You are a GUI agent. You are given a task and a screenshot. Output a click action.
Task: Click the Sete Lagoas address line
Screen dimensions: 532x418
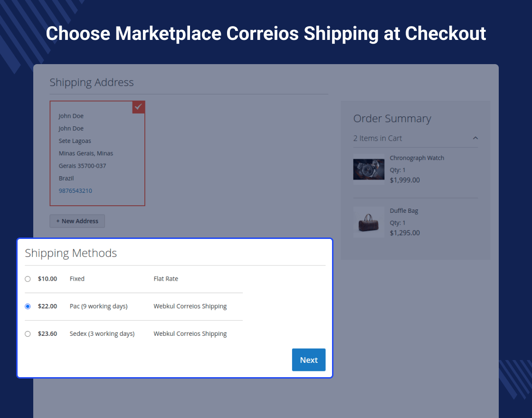tap(75, 141)
